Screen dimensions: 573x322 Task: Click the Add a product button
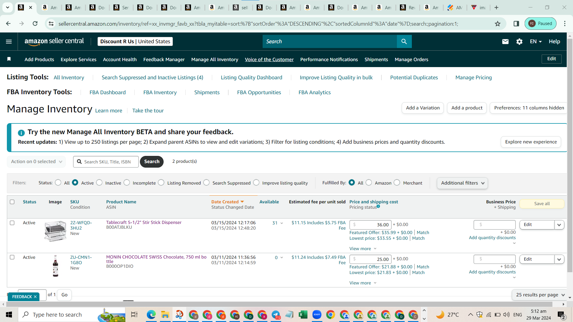tap(467, 108)
